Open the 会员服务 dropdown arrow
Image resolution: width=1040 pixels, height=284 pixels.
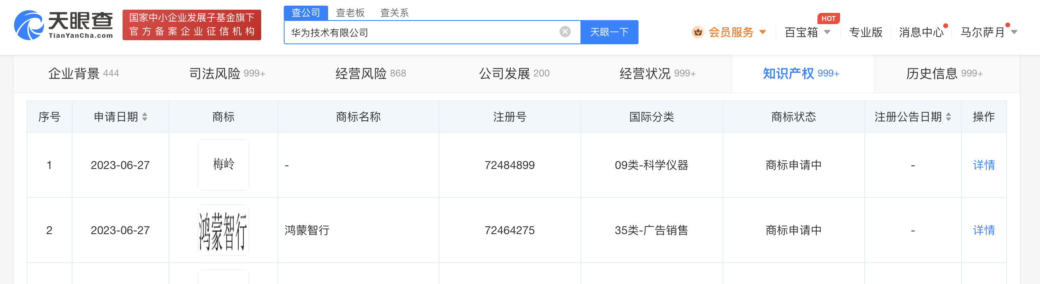pyautogui.click(x=763, y=32)
